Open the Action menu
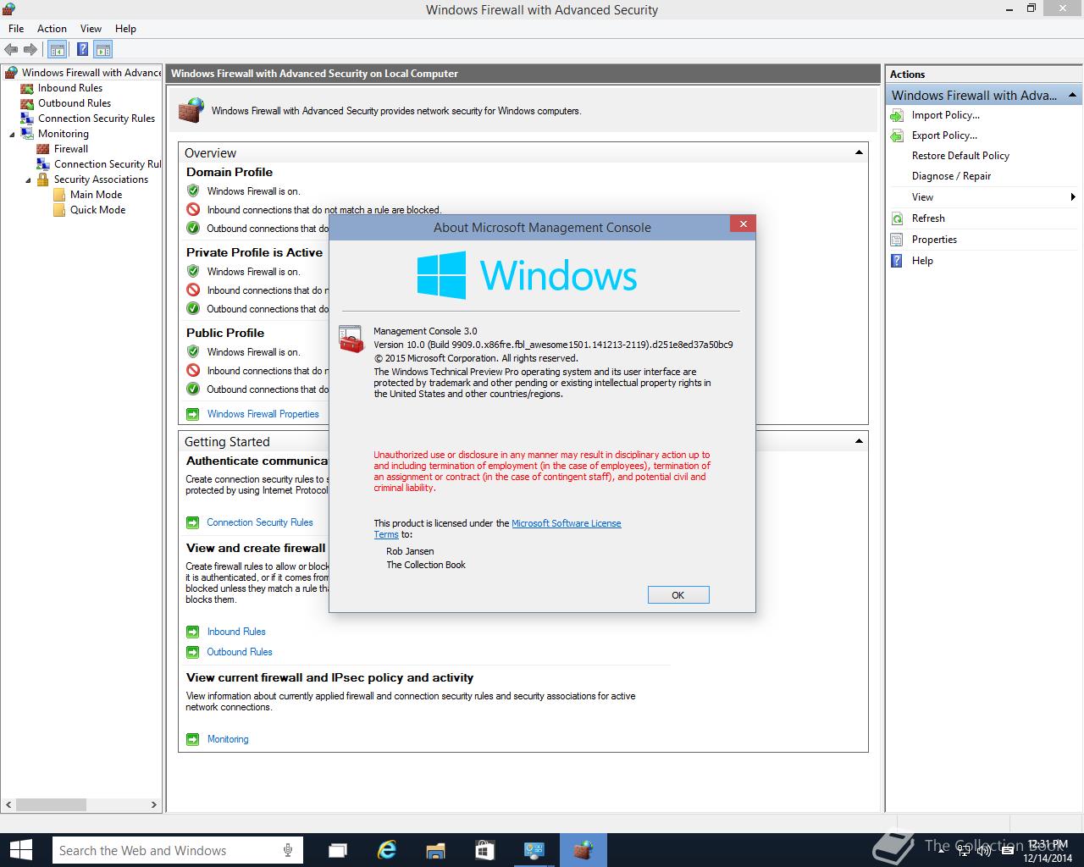This screenshot has width=1084, height=867. coord(52,29)
